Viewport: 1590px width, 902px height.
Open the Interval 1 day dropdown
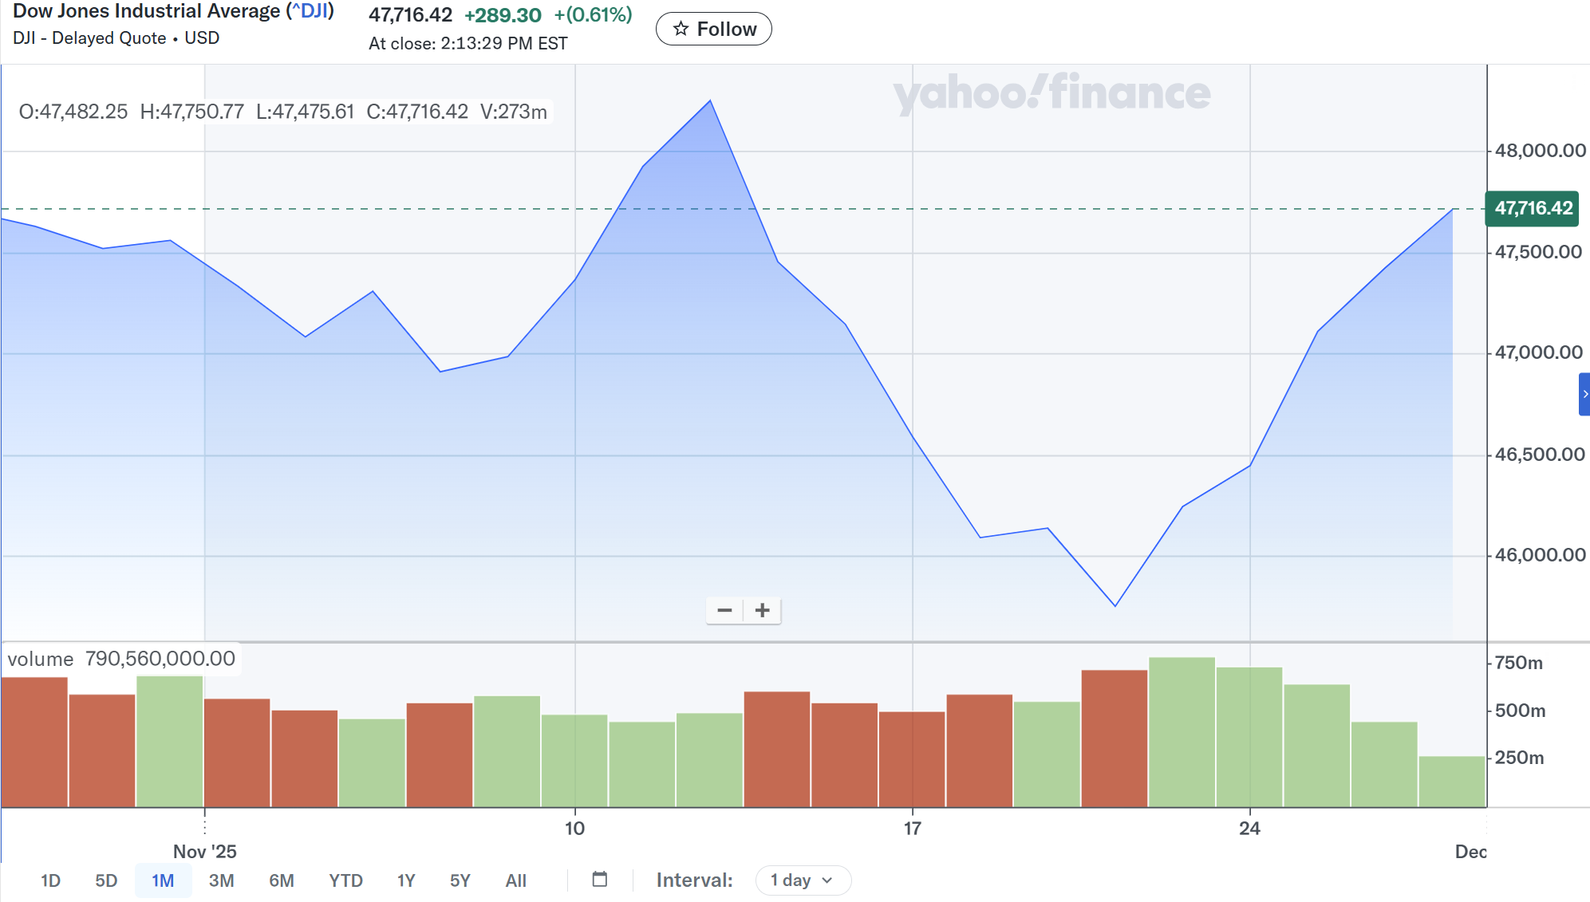[x=803, y=880]
